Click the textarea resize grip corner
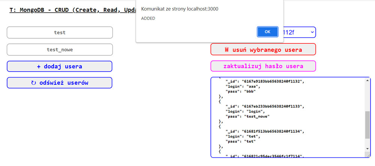 click(x=367, y=155)
